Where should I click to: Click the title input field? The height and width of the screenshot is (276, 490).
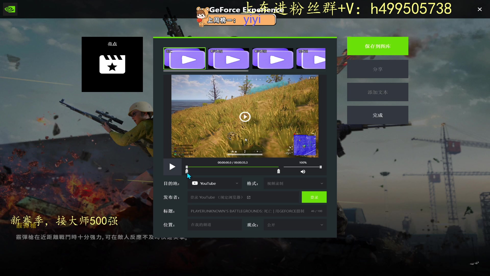click(257, 211)
